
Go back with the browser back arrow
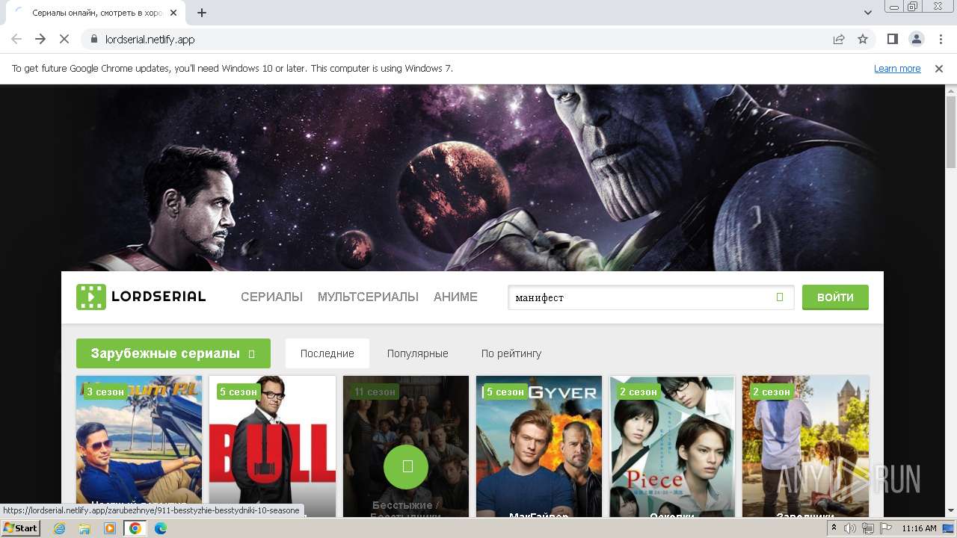pyautogui.click(x=16, y=39)
